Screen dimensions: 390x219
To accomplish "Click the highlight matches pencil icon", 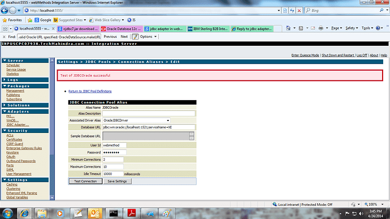I will [135, 37].
